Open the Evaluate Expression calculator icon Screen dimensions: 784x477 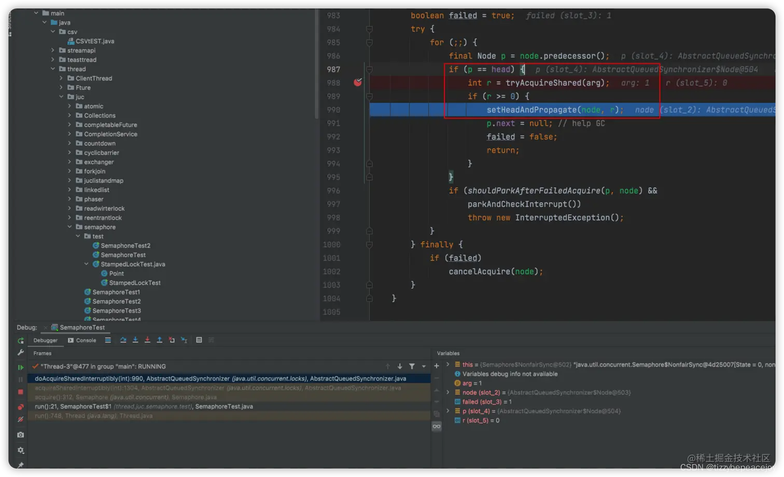pos(199,340)
